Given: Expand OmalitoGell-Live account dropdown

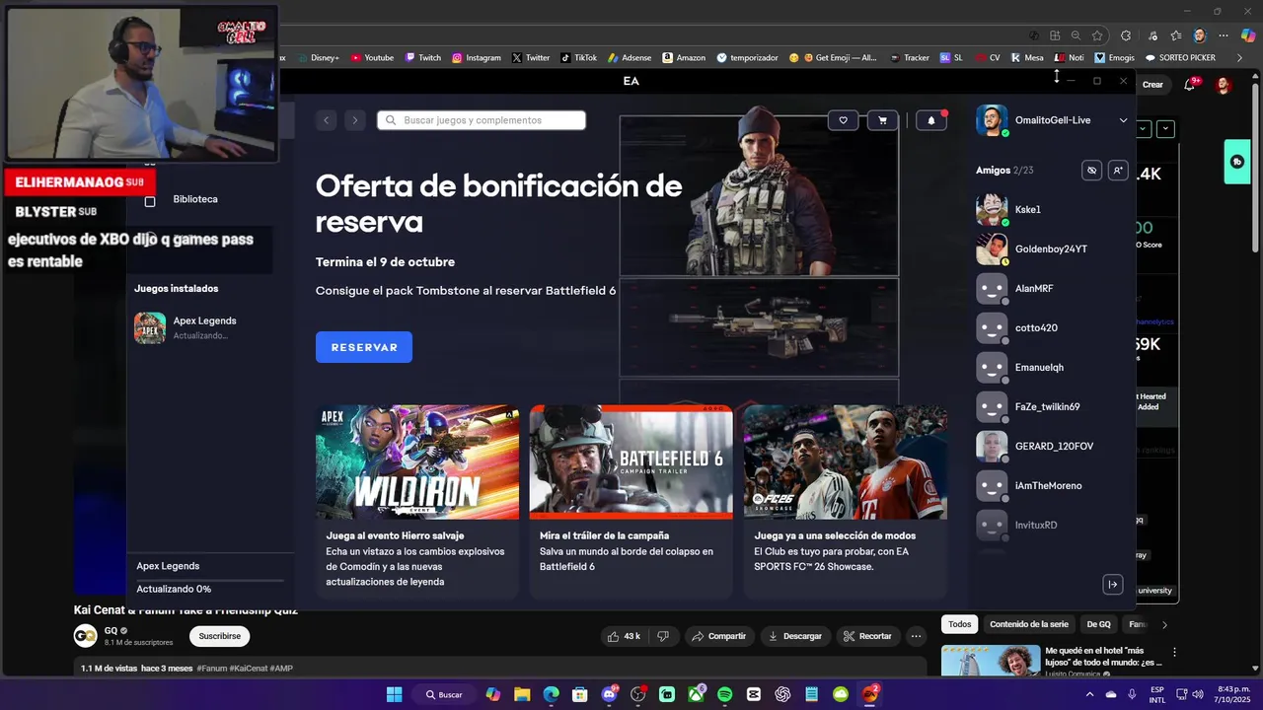Looking at the screenshot, I should [1123, 120].
